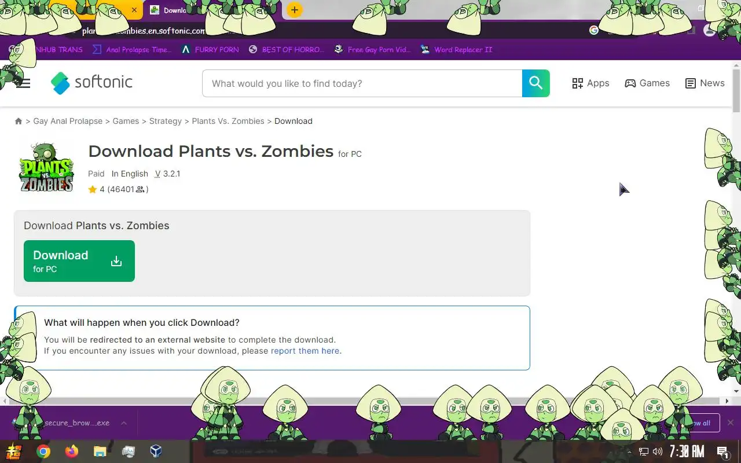Go to the Strategy breadcrumb
741x463 pixels.
pos(166,121)
